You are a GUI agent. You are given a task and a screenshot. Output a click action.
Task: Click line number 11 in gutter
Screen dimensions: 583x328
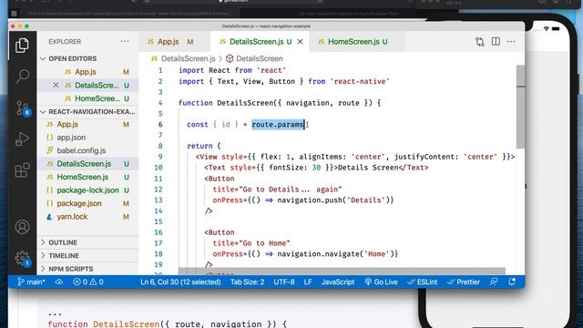[x=159, y=179]
